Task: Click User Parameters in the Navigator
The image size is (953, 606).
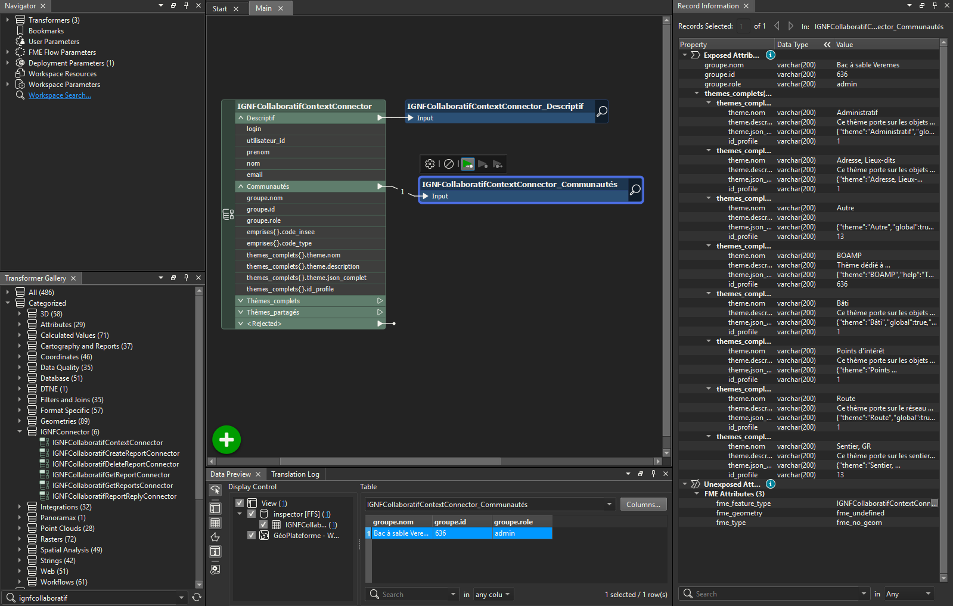Action: [x=54, y=42]
